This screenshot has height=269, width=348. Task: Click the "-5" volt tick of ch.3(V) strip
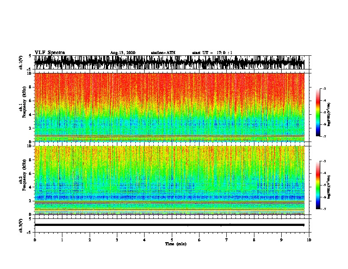point(29,233)
